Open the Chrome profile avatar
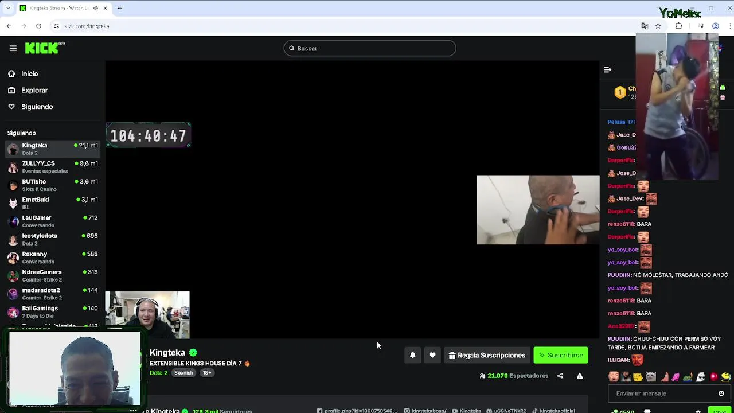 716,26
